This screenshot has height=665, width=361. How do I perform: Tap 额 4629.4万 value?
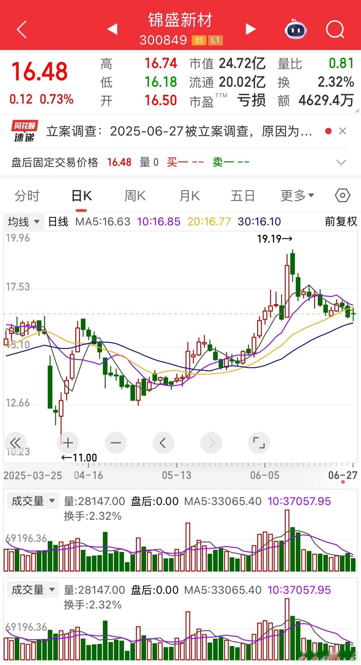(x=316, y=100)
